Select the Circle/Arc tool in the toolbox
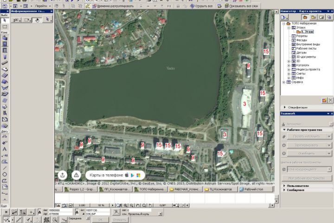This screenshot has height=223, width=334. click(x=5, y=174)
